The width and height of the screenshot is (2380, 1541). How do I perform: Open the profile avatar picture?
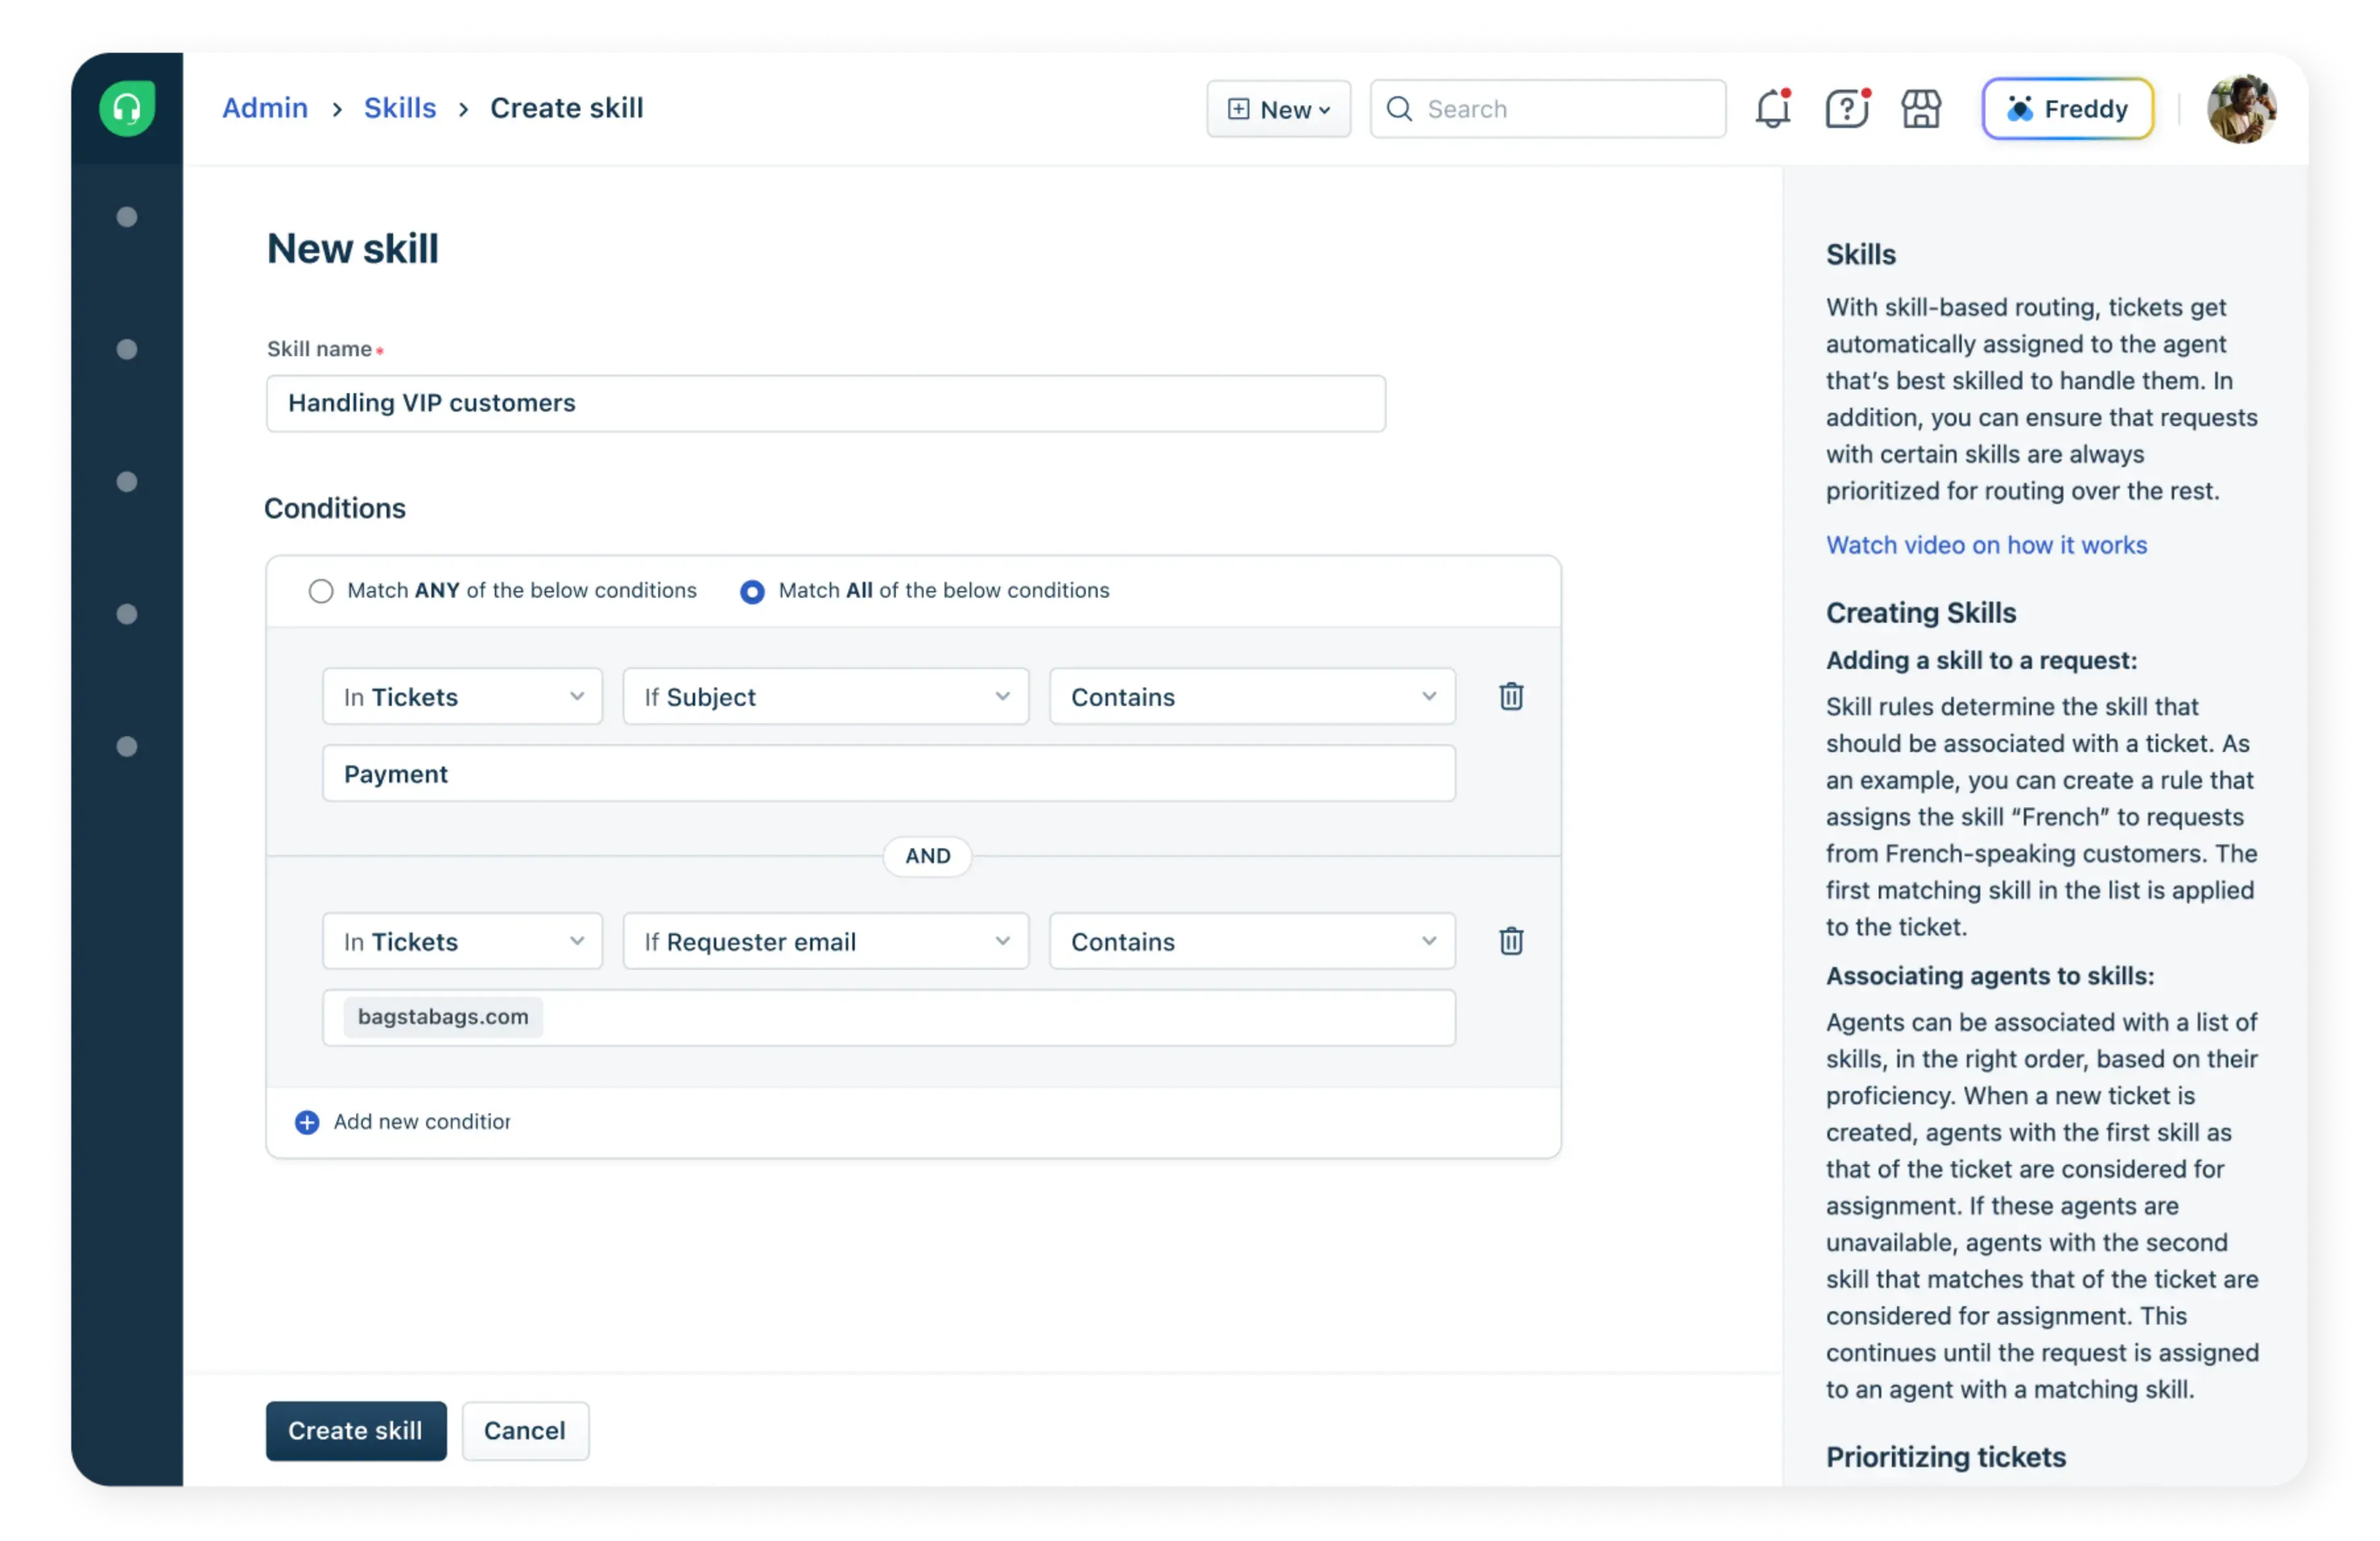click(x=2241, y=108)
